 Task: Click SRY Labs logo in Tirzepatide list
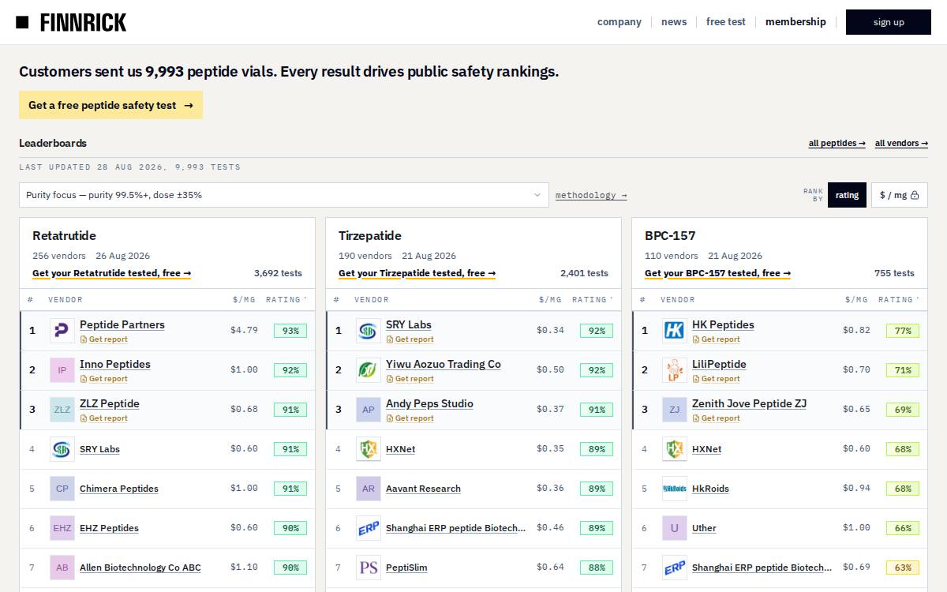tap(369, 331)
